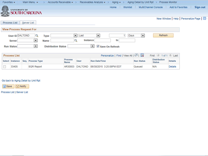Sort by Instance column header
The height and width of the screenshot is (156, 208).
pyautogui.click(x=15, y=61)
